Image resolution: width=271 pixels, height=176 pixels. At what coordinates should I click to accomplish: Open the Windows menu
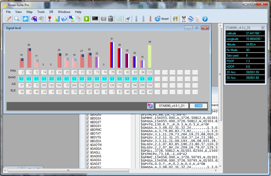click(64, 12)
